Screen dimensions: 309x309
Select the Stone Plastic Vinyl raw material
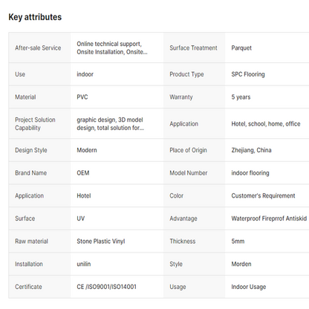coord(101,241)
